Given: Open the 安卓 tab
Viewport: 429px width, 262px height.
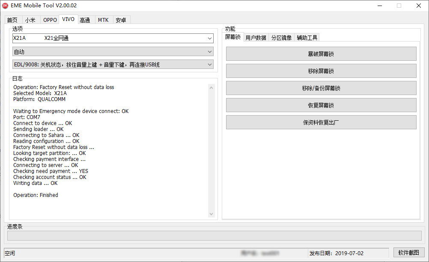Looking at the screenshot, I should tap(121, 20).
